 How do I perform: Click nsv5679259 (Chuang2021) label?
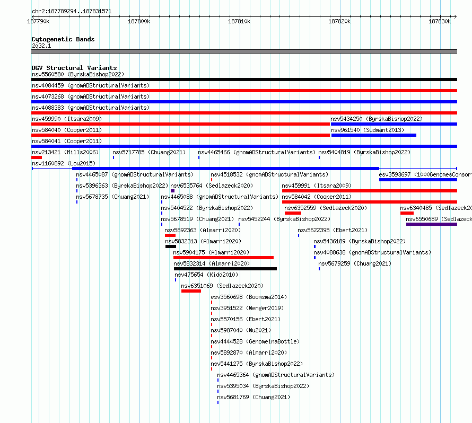click(x=355, y=263)
